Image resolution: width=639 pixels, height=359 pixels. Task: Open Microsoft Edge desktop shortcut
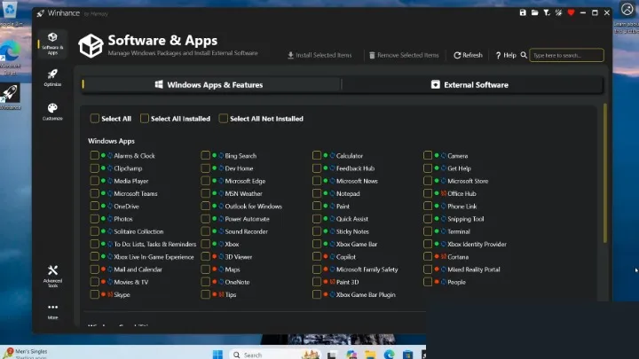coord(10,58)
